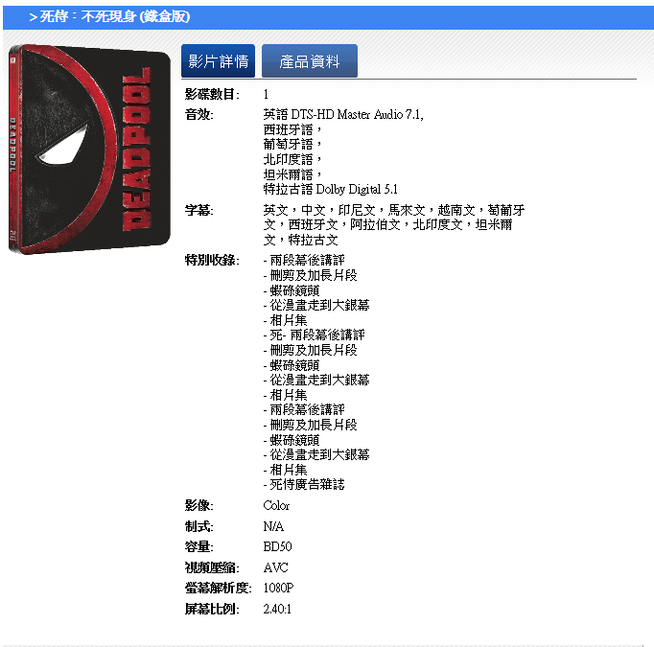The image size is (654, 647).
Task: Click 特拉古語 Dolby Digital 5.1 text
Action: point(330,189)
